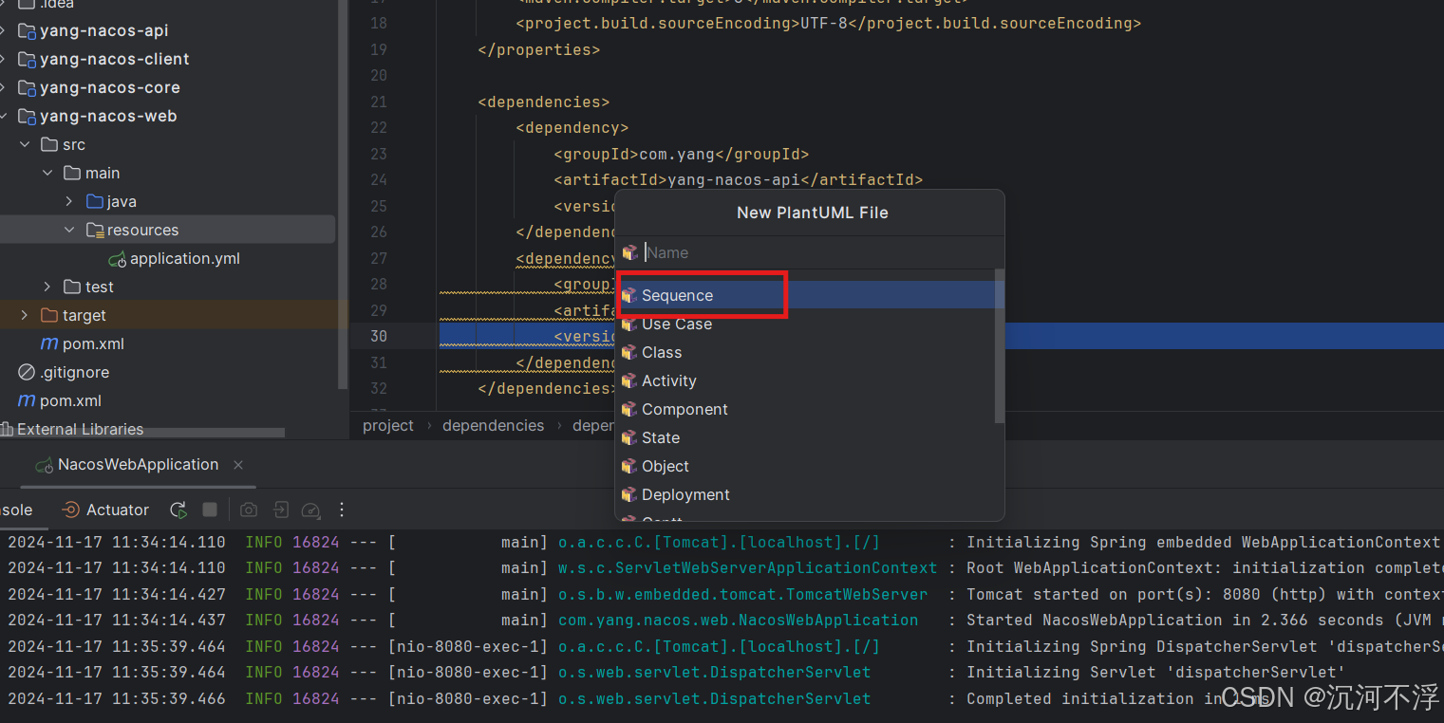This screenshot has width=1444, height=723.
Task: Select the Deployment diagram type
Action: [685, 494]
